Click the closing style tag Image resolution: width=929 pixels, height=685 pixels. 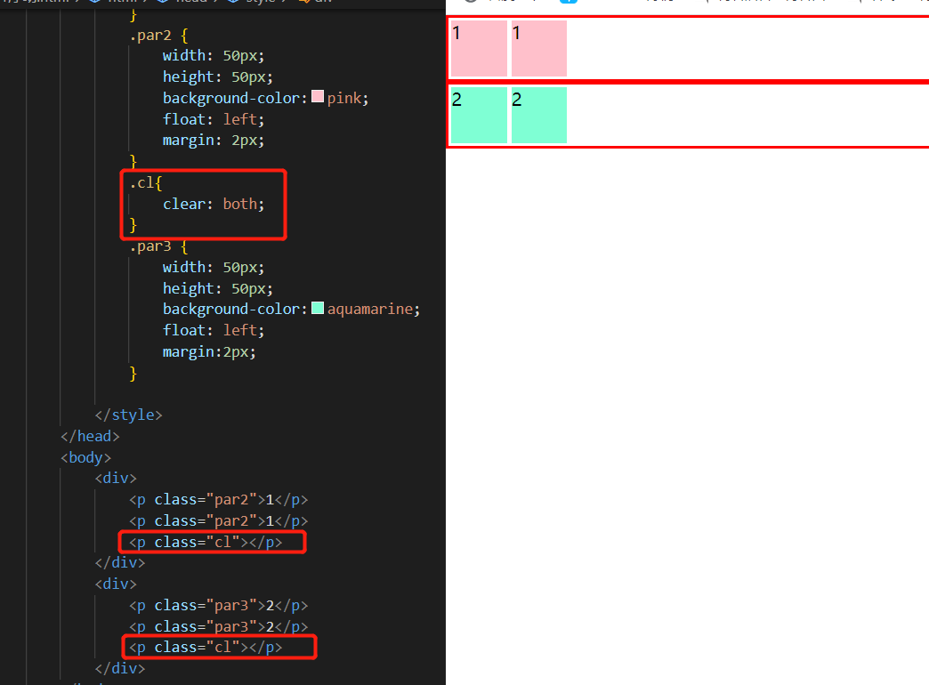pos(128,415)
